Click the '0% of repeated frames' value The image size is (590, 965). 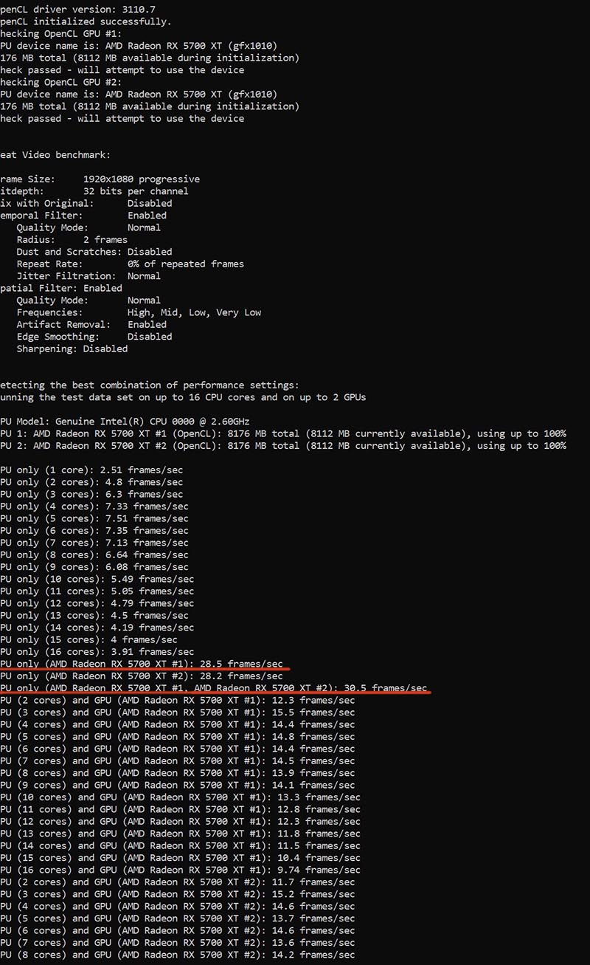coord(185,264)
